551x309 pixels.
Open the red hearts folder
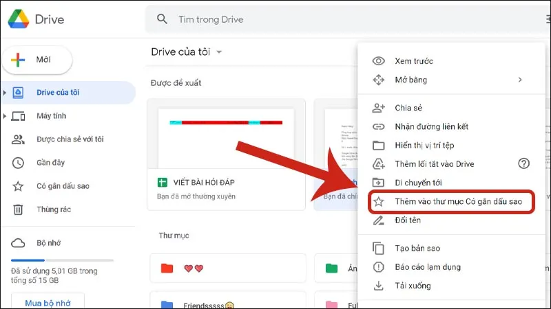point(228,268)
